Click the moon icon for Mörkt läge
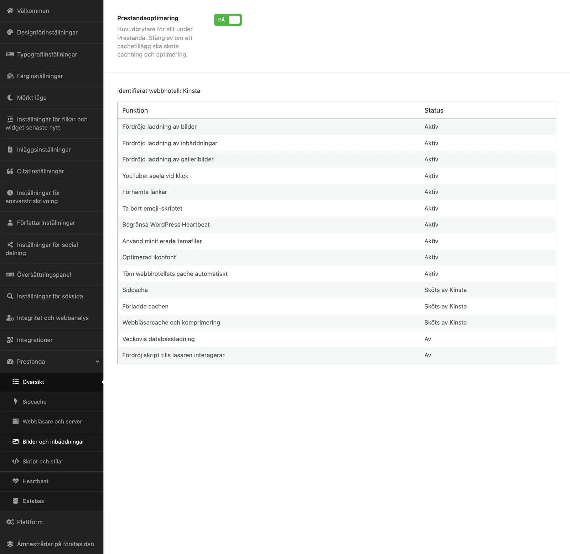This screenshot has height=554, width=570. tap(10, 98)
